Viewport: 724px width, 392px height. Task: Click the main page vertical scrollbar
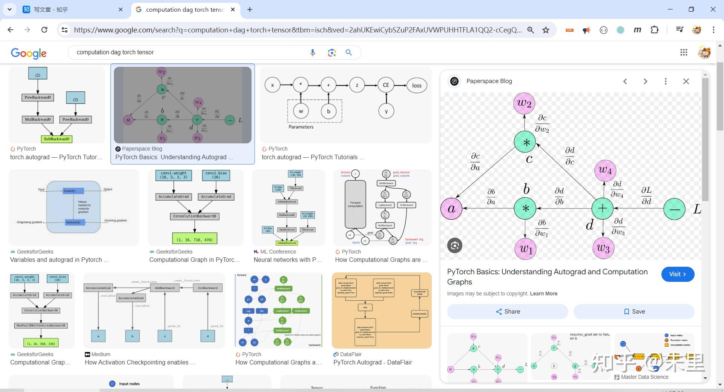[720, 97]
